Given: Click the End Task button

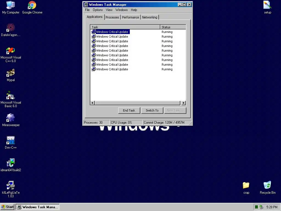Looking at the screenshot, I should point(129,110).
